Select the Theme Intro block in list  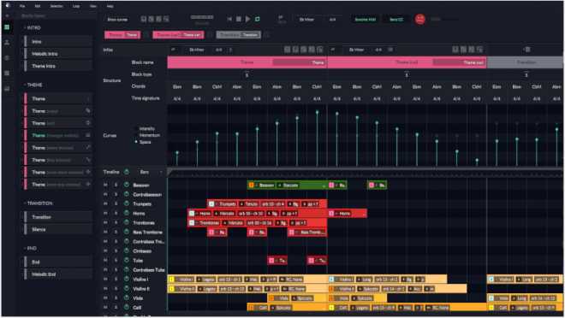click(x=58, y=66)
